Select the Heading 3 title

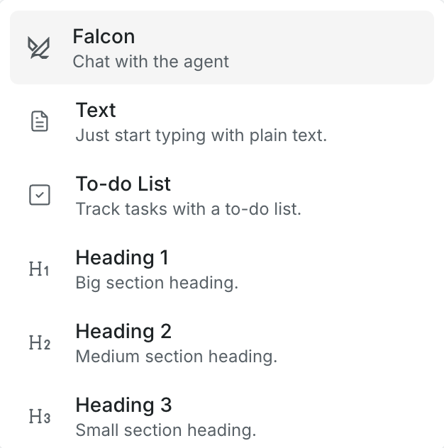(123, 405)
